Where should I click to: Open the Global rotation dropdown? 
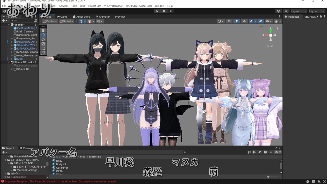[x=66, y=21]
